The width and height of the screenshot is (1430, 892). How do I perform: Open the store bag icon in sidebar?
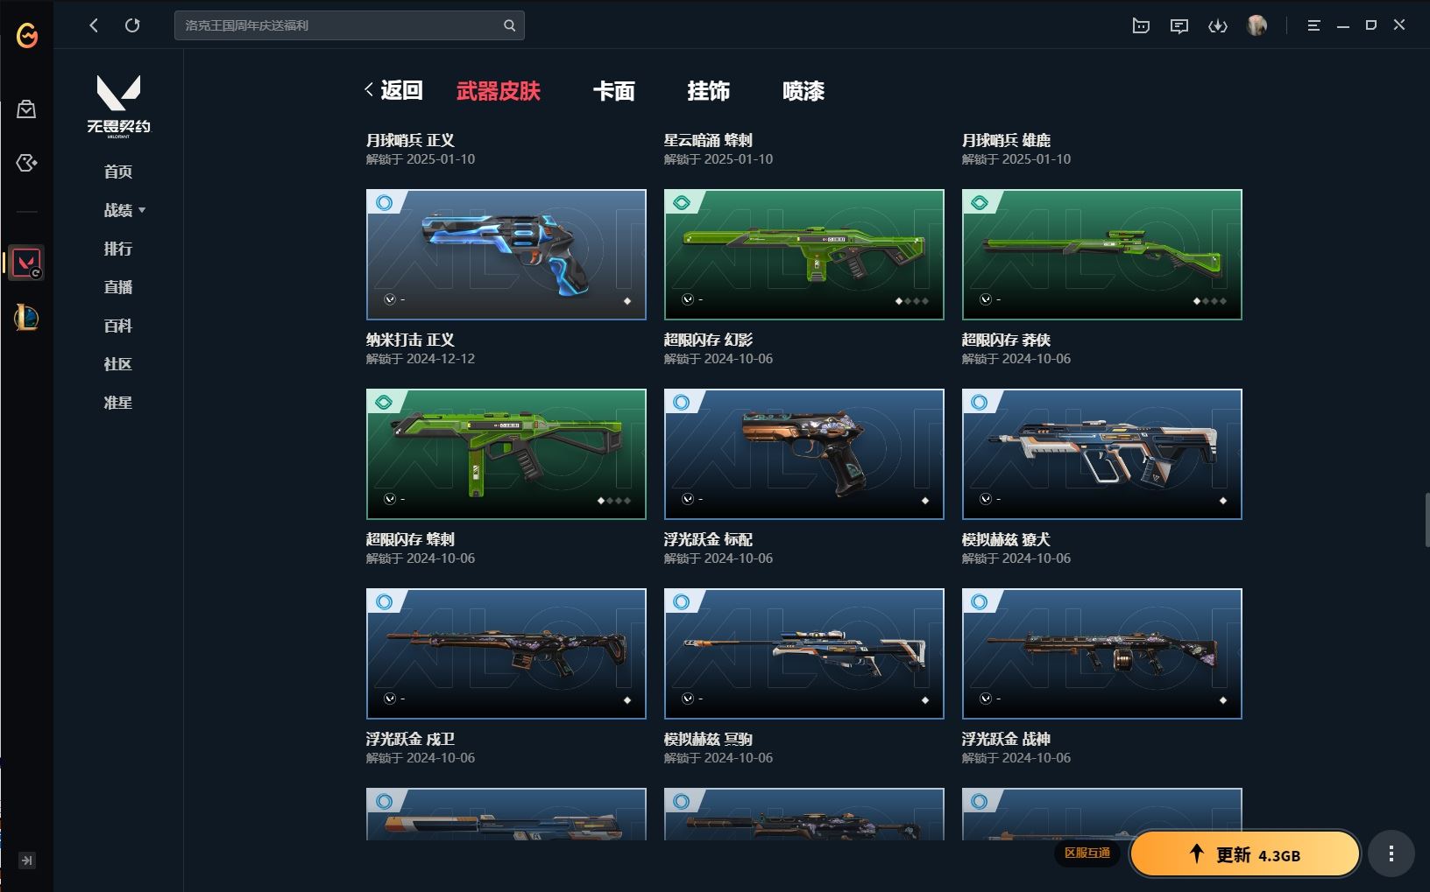click(x=26, y=109)
